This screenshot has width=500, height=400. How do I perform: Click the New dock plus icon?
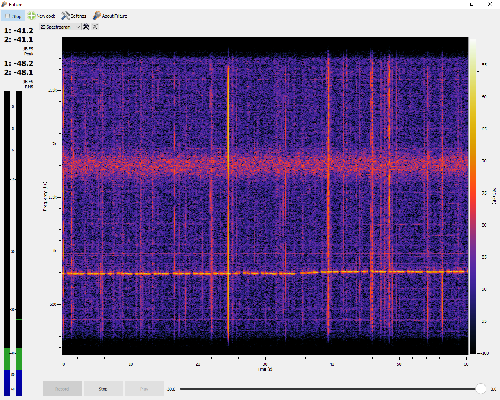point(32,16)
